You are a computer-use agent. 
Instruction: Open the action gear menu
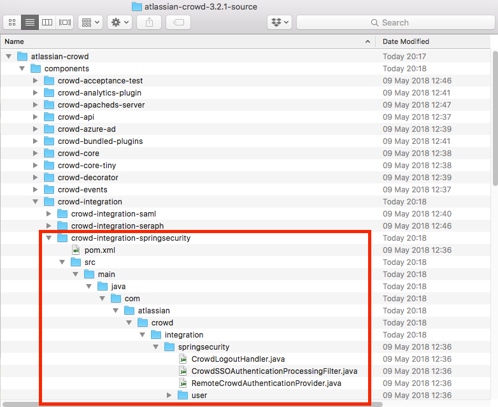pyautogui.click(x=120, y=22)
